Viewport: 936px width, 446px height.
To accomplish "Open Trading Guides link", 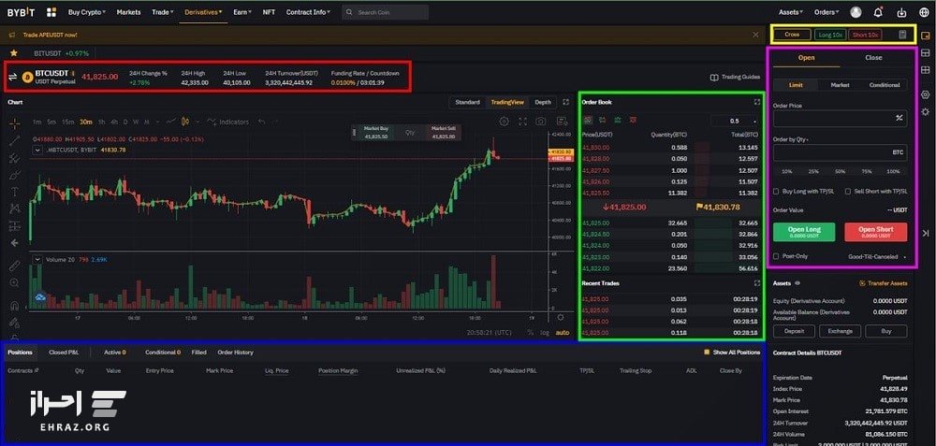I will (735, 78).
